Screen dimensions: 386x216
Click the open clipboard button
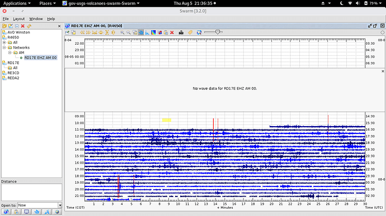[16, 212]
